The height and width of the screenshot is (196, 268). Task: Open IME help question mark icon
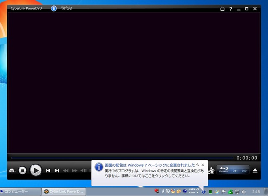(x=185, y=191)
